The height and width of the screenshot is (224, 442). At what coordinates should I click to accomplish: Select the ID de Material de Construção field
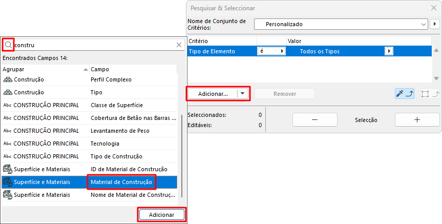129,169
